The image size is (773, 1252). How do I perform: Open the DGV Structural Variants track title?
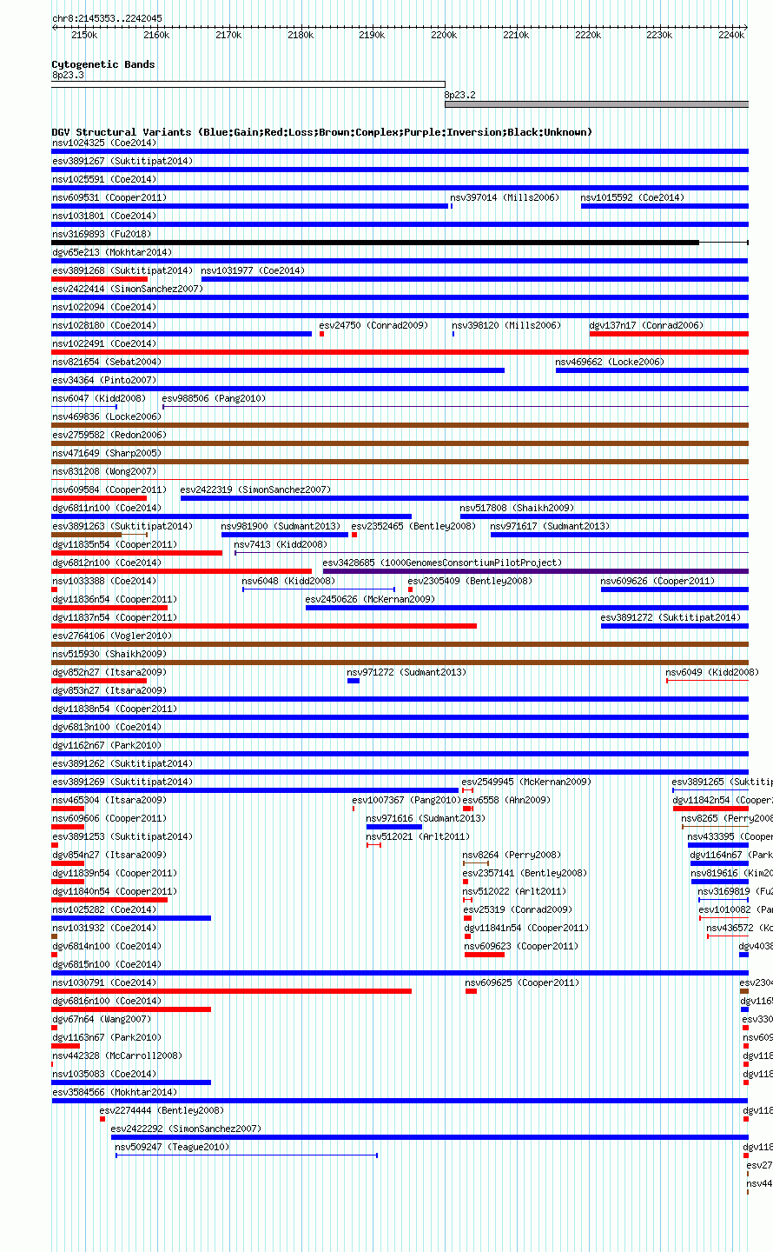point(322,132)
